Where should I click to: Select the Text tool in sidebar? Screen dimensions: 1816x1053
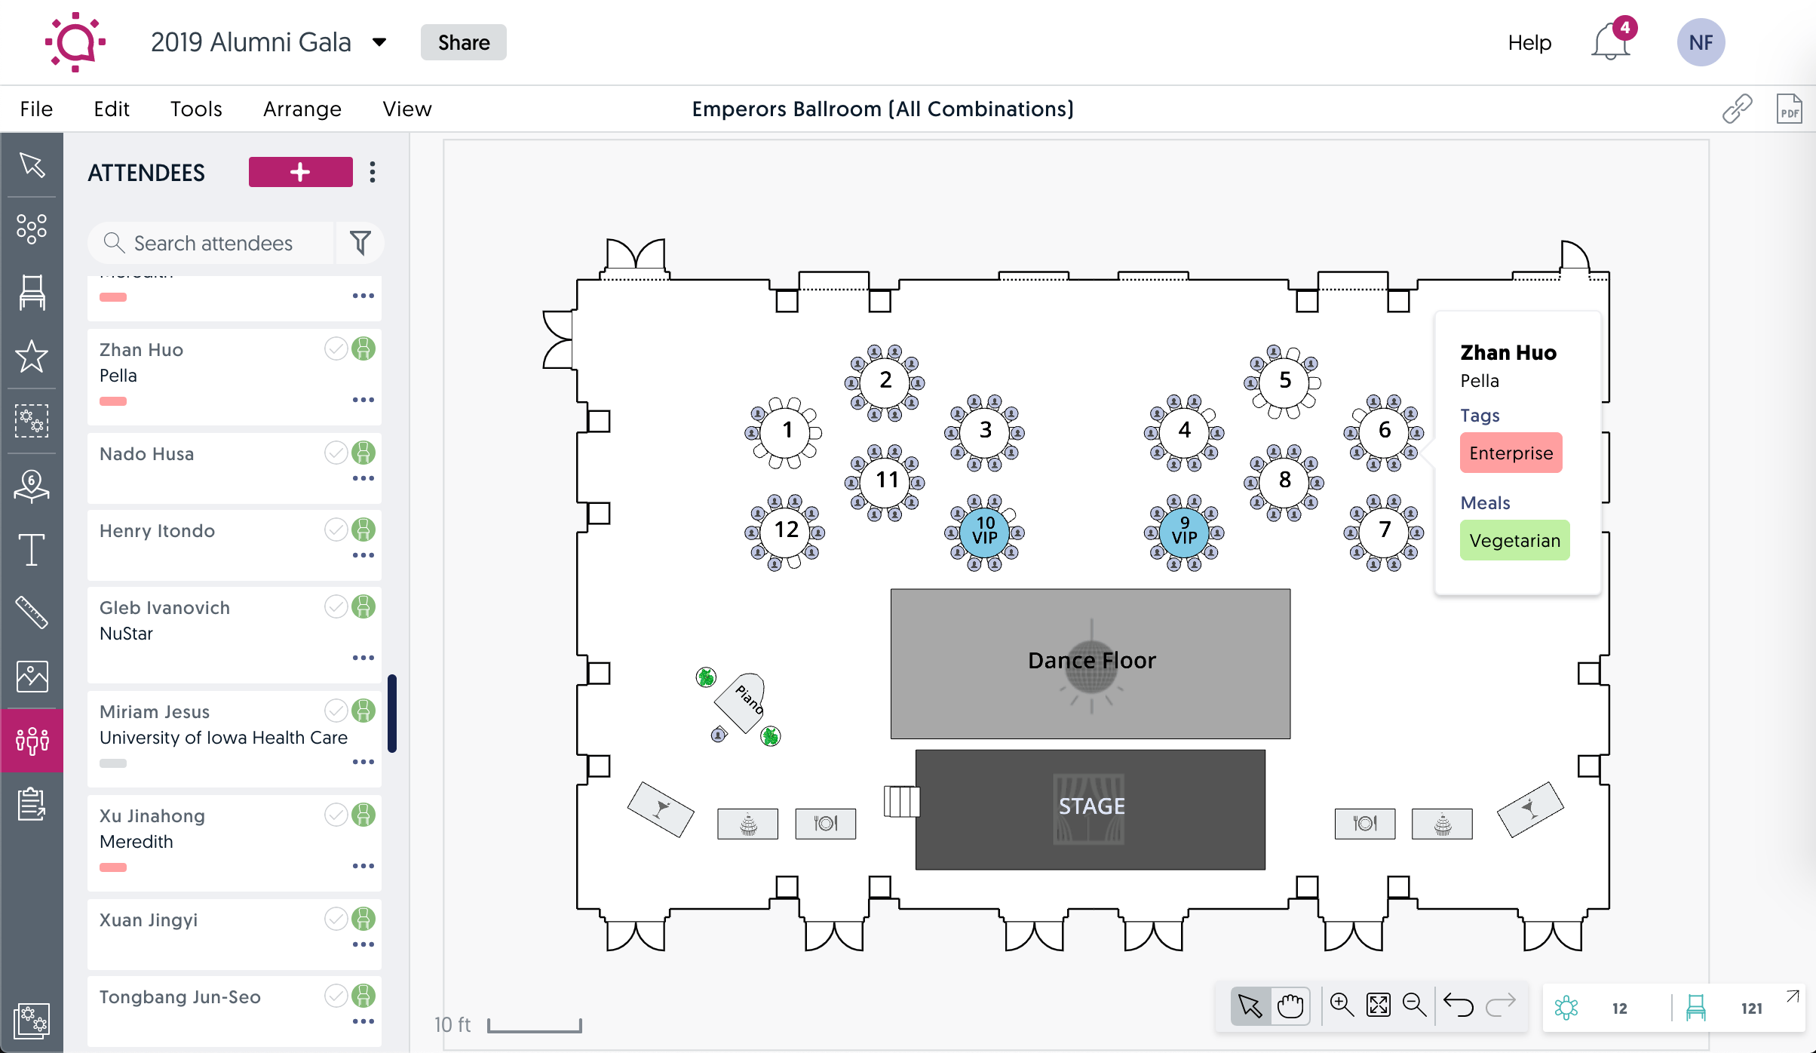coord(32,550)
